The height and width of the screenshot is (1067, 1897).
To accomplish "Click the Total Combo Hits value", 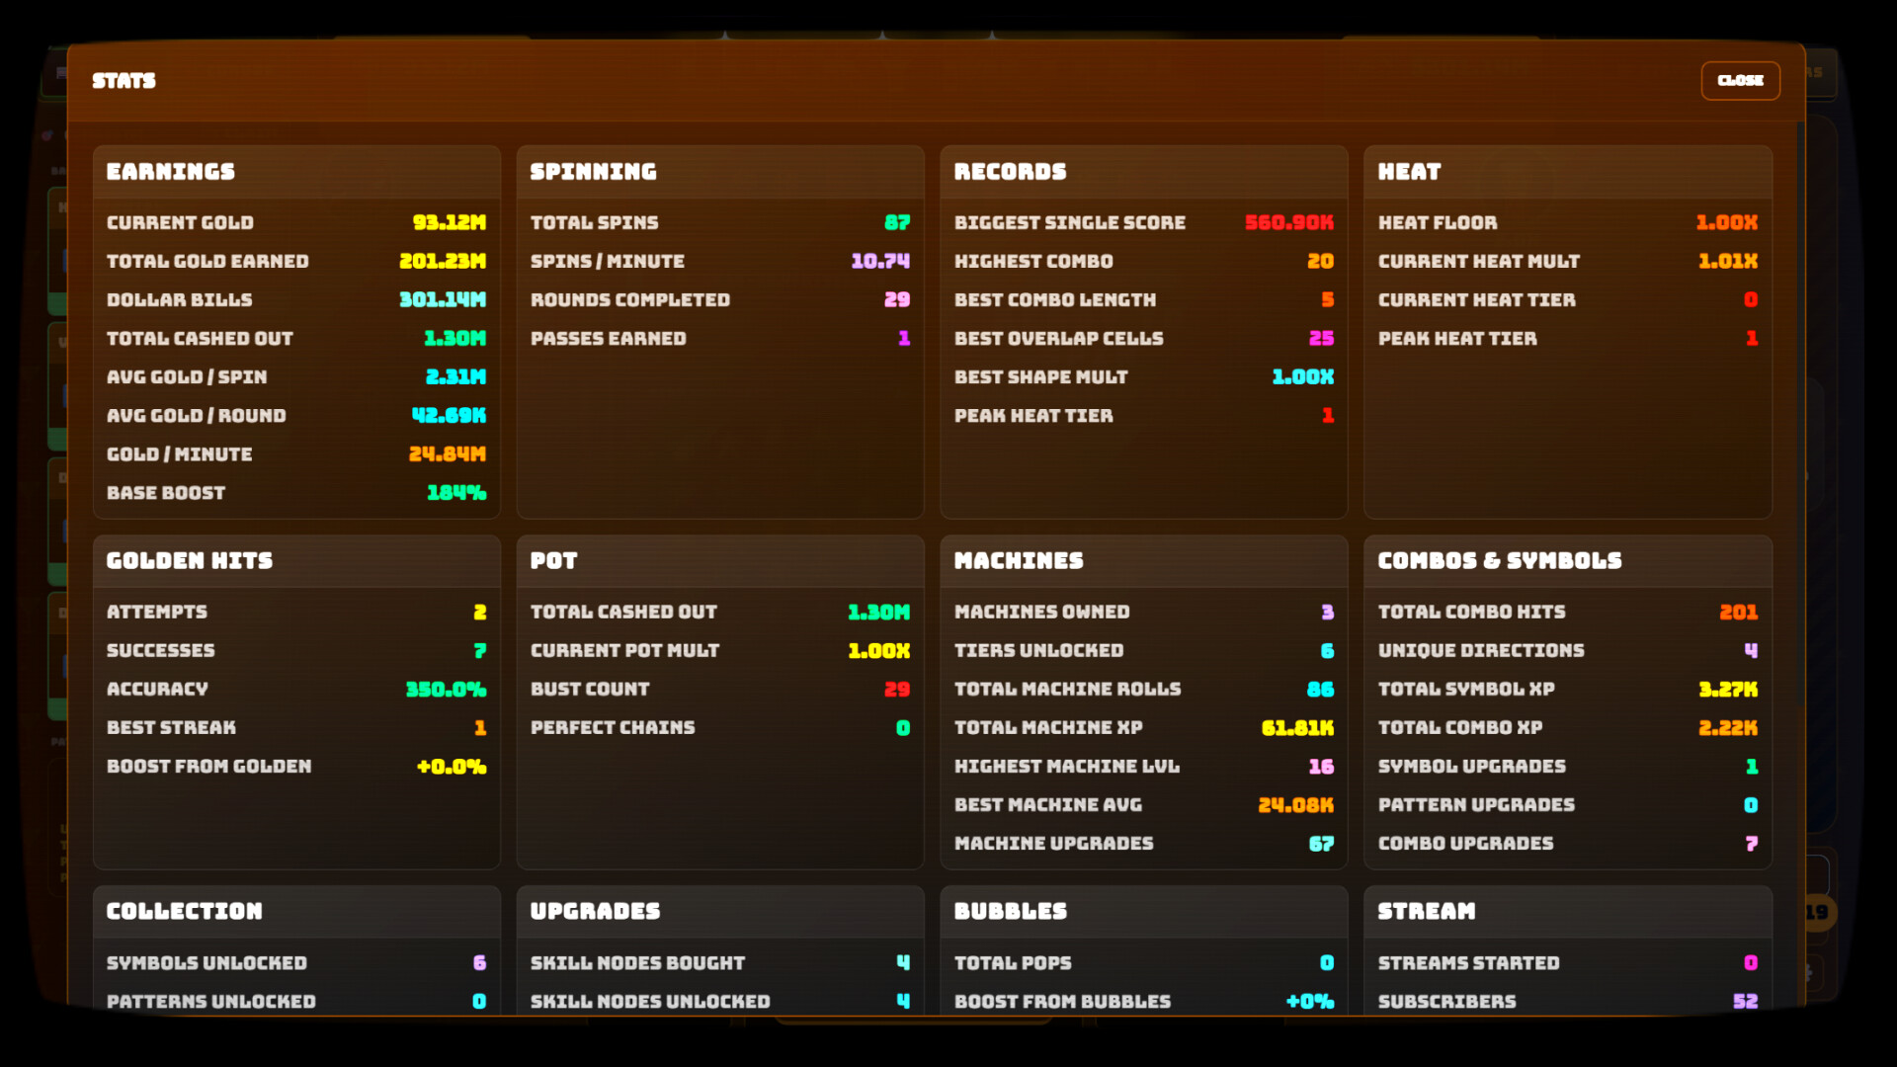I will click(x=1738, y=612).
